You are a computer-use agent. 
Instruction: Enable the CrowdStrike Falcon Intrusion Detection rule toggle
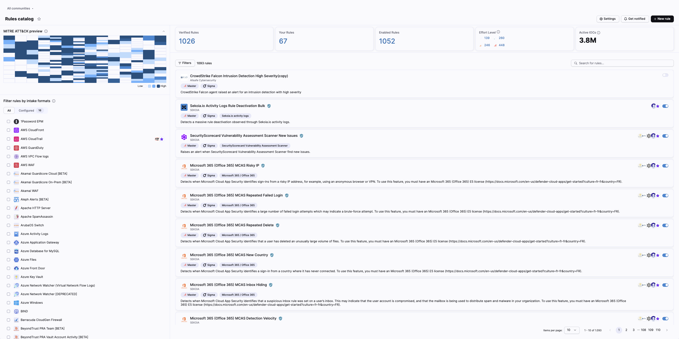coord(665,75)
